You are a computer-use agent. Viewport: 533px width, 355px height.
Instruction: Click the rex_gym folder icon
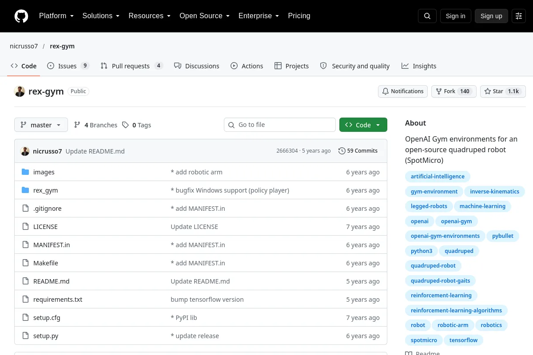click(25, 190)
